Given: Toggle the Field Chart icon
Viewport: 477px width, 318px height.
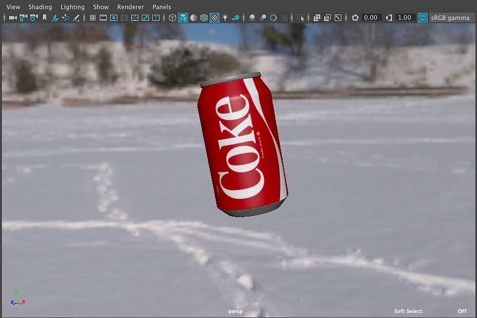Looking at the screenshot, I should click(135, 18).
